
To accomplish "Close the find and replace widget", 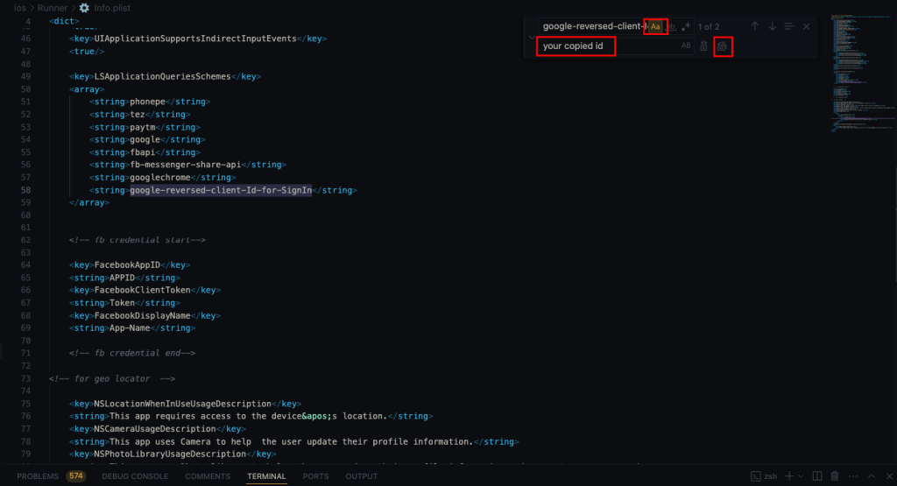I will pyautogui.click(x=806, y=26).
